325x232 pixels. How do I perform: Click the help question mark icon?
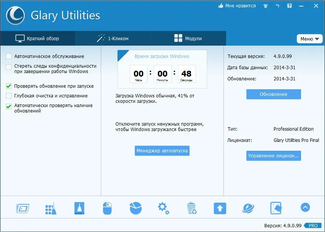point(290,5)
